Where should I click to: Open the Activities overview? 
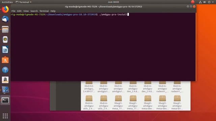tap(7, 2)
